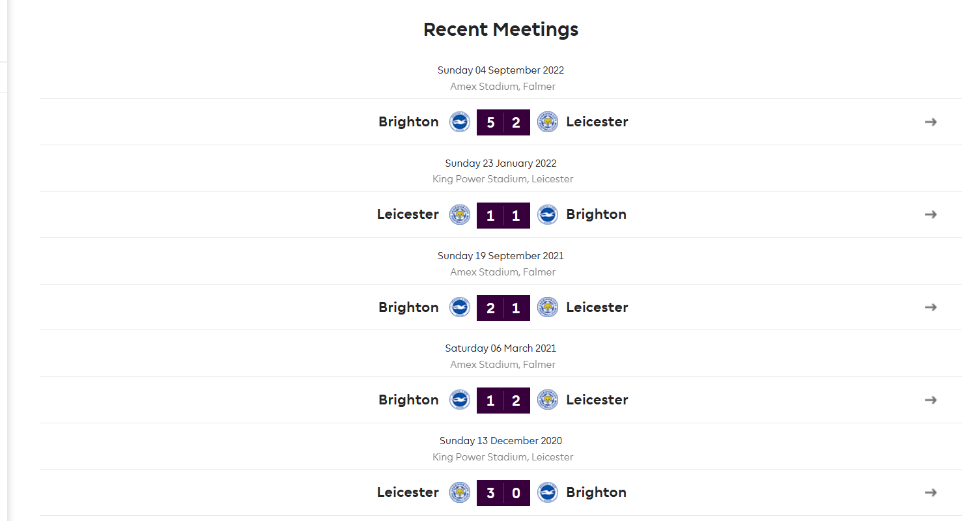Select the 5-2 score box
Viewport: 975px width, 521px height.
(503, 122)
